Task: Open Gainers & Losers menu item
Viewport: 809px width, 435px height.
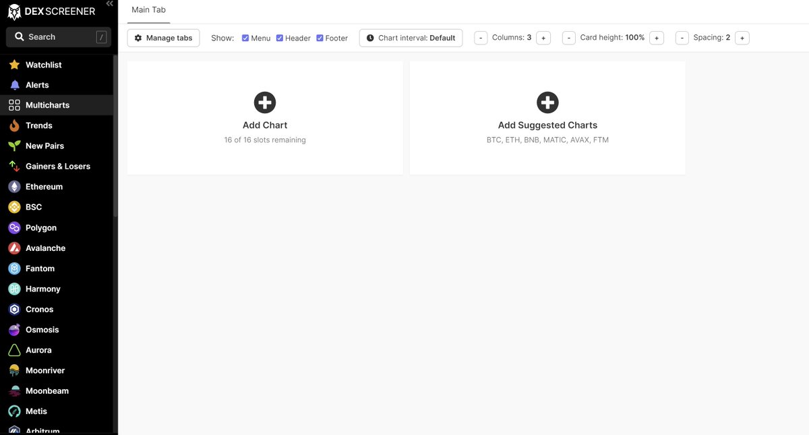Action: click(x=57, y=166)
